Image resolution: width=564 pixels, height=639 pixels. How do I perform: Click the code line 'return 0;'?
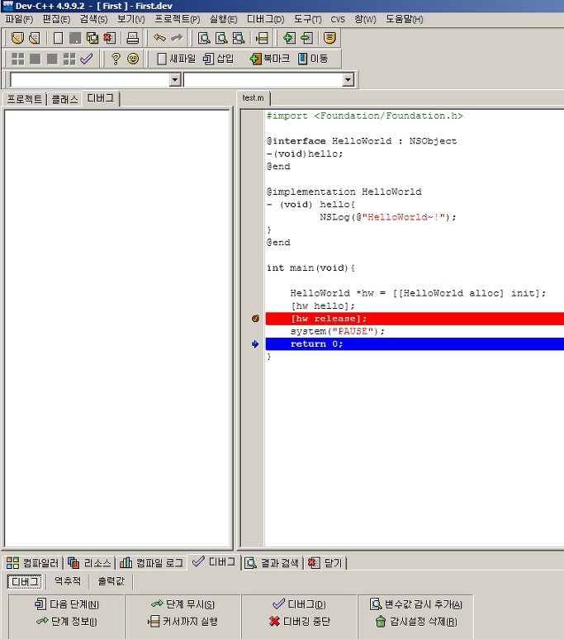316,344
